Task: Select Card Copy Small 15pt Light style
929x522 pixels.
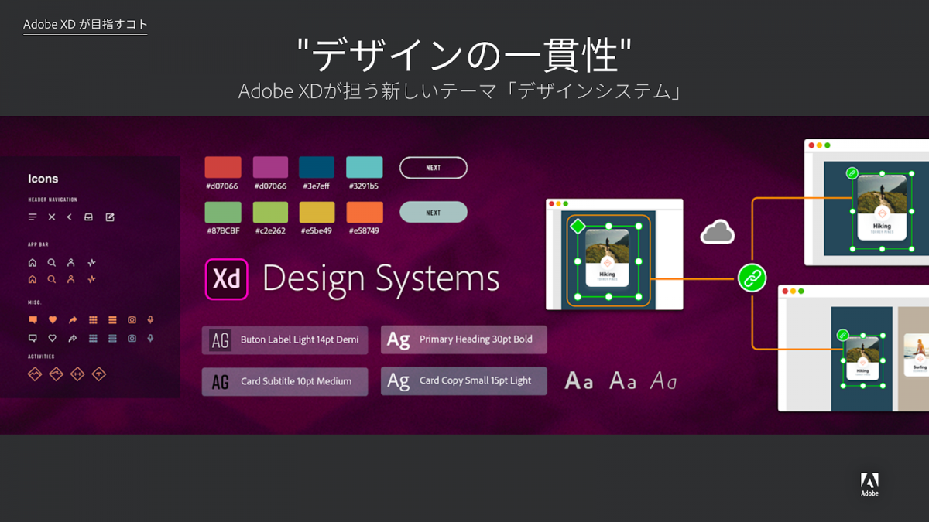Action: pos(464,381)
